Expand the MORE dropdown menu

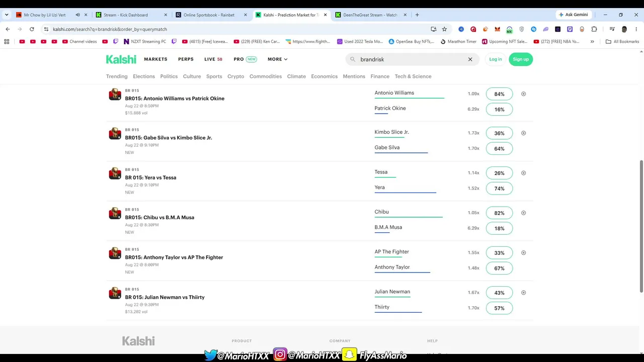point(278,59)
